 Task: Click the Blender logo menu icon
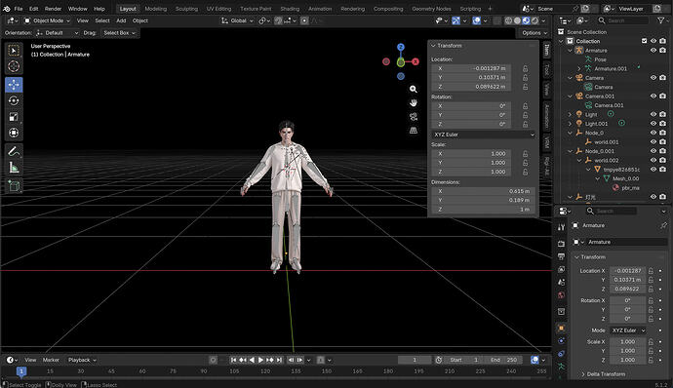[7, 9]
